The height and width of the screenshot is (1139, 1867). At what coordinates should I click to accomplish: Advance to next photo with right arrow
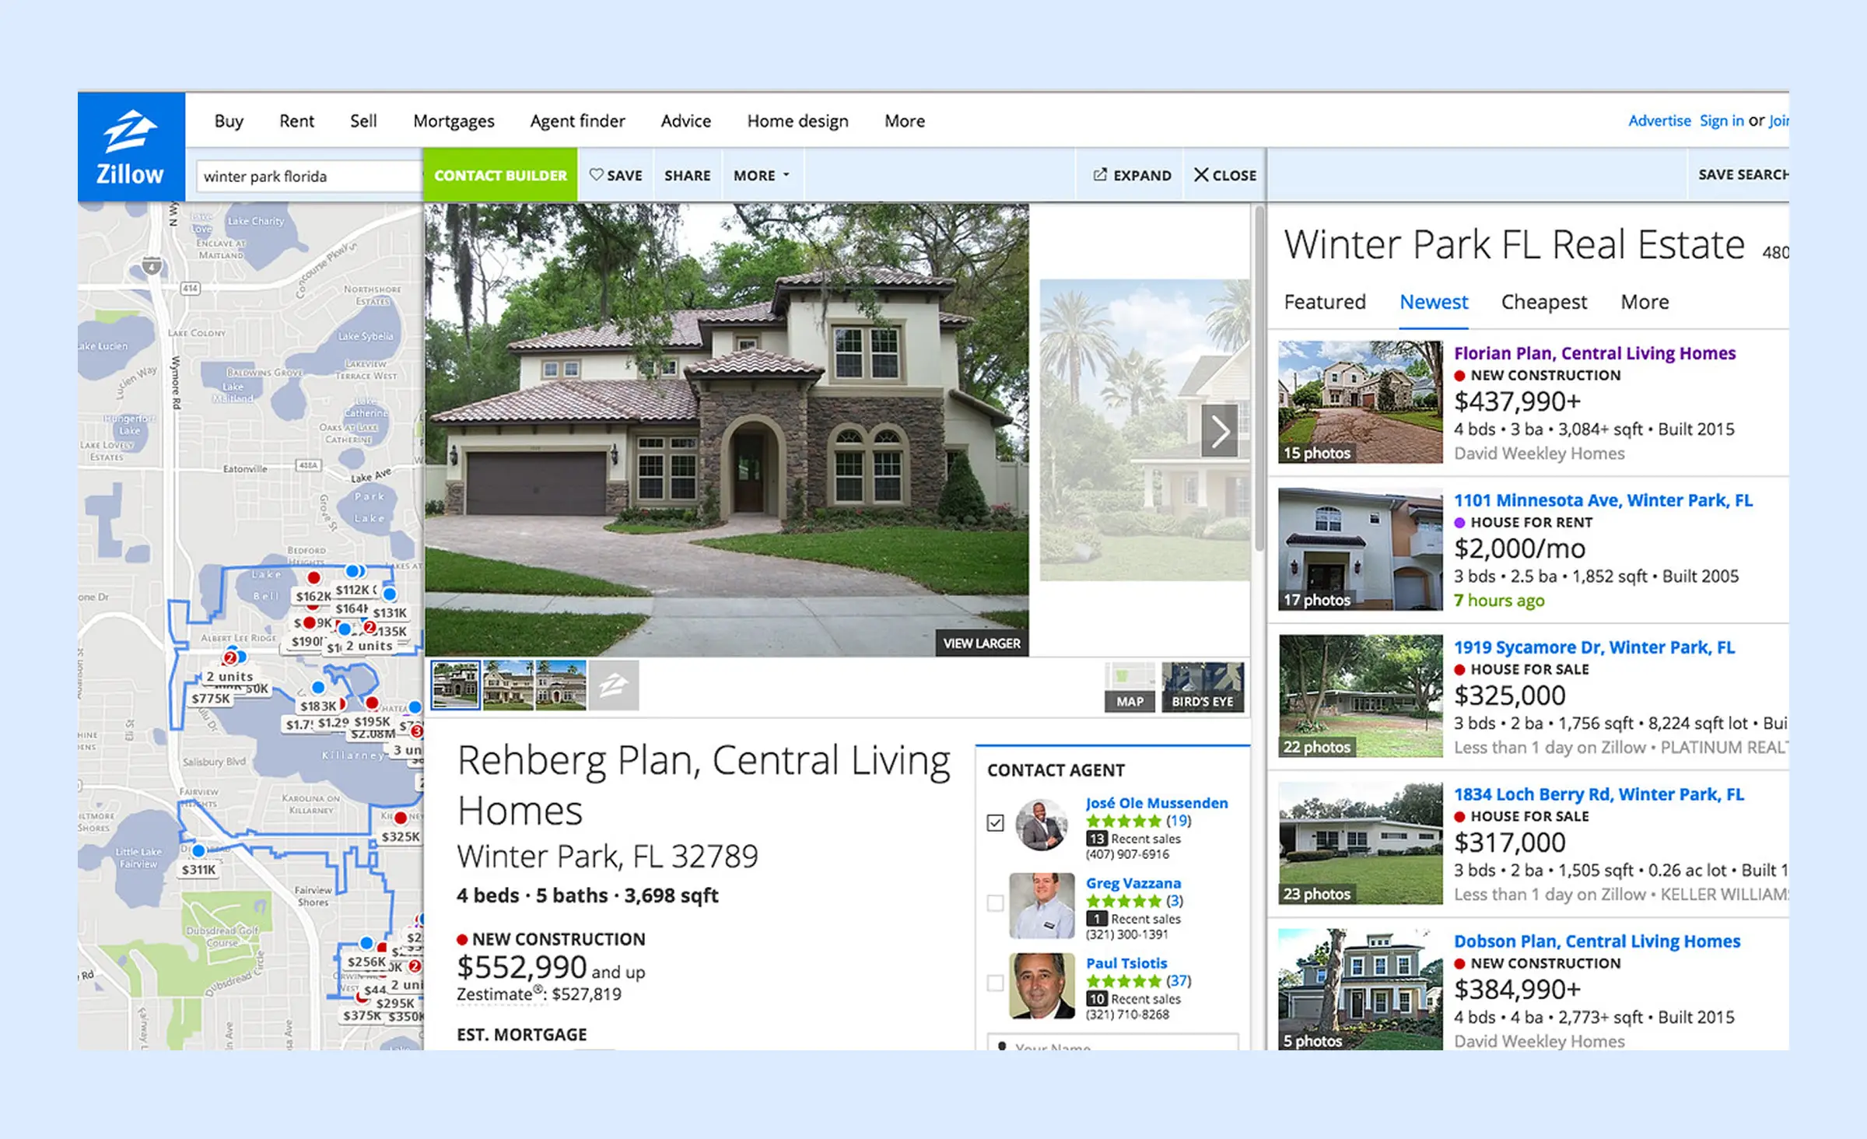(1220, 430)
